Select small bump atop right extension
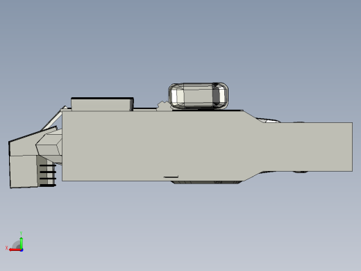 [299, 122]
